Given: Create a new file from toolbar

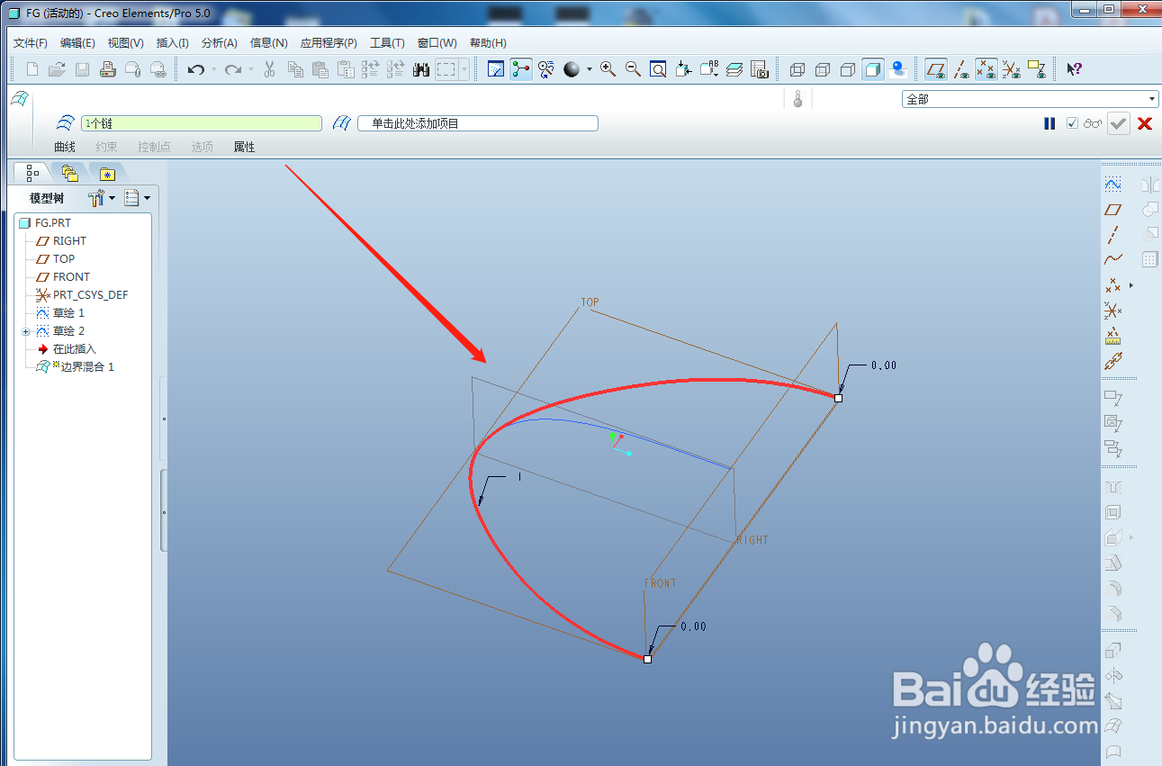Looking at the screenshot, I should (x=32, y=69).
